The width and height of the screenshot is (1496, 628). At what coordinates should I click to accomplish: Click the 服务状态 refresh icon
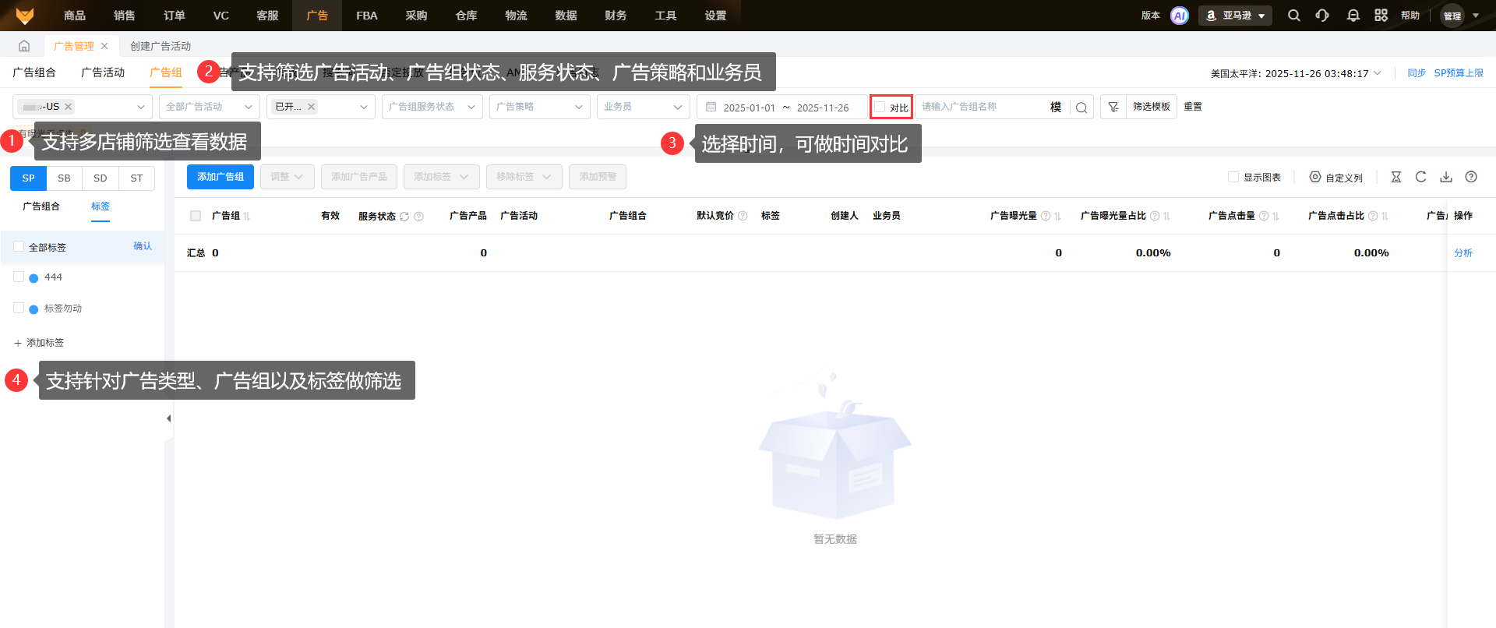[x=404, y=217]
